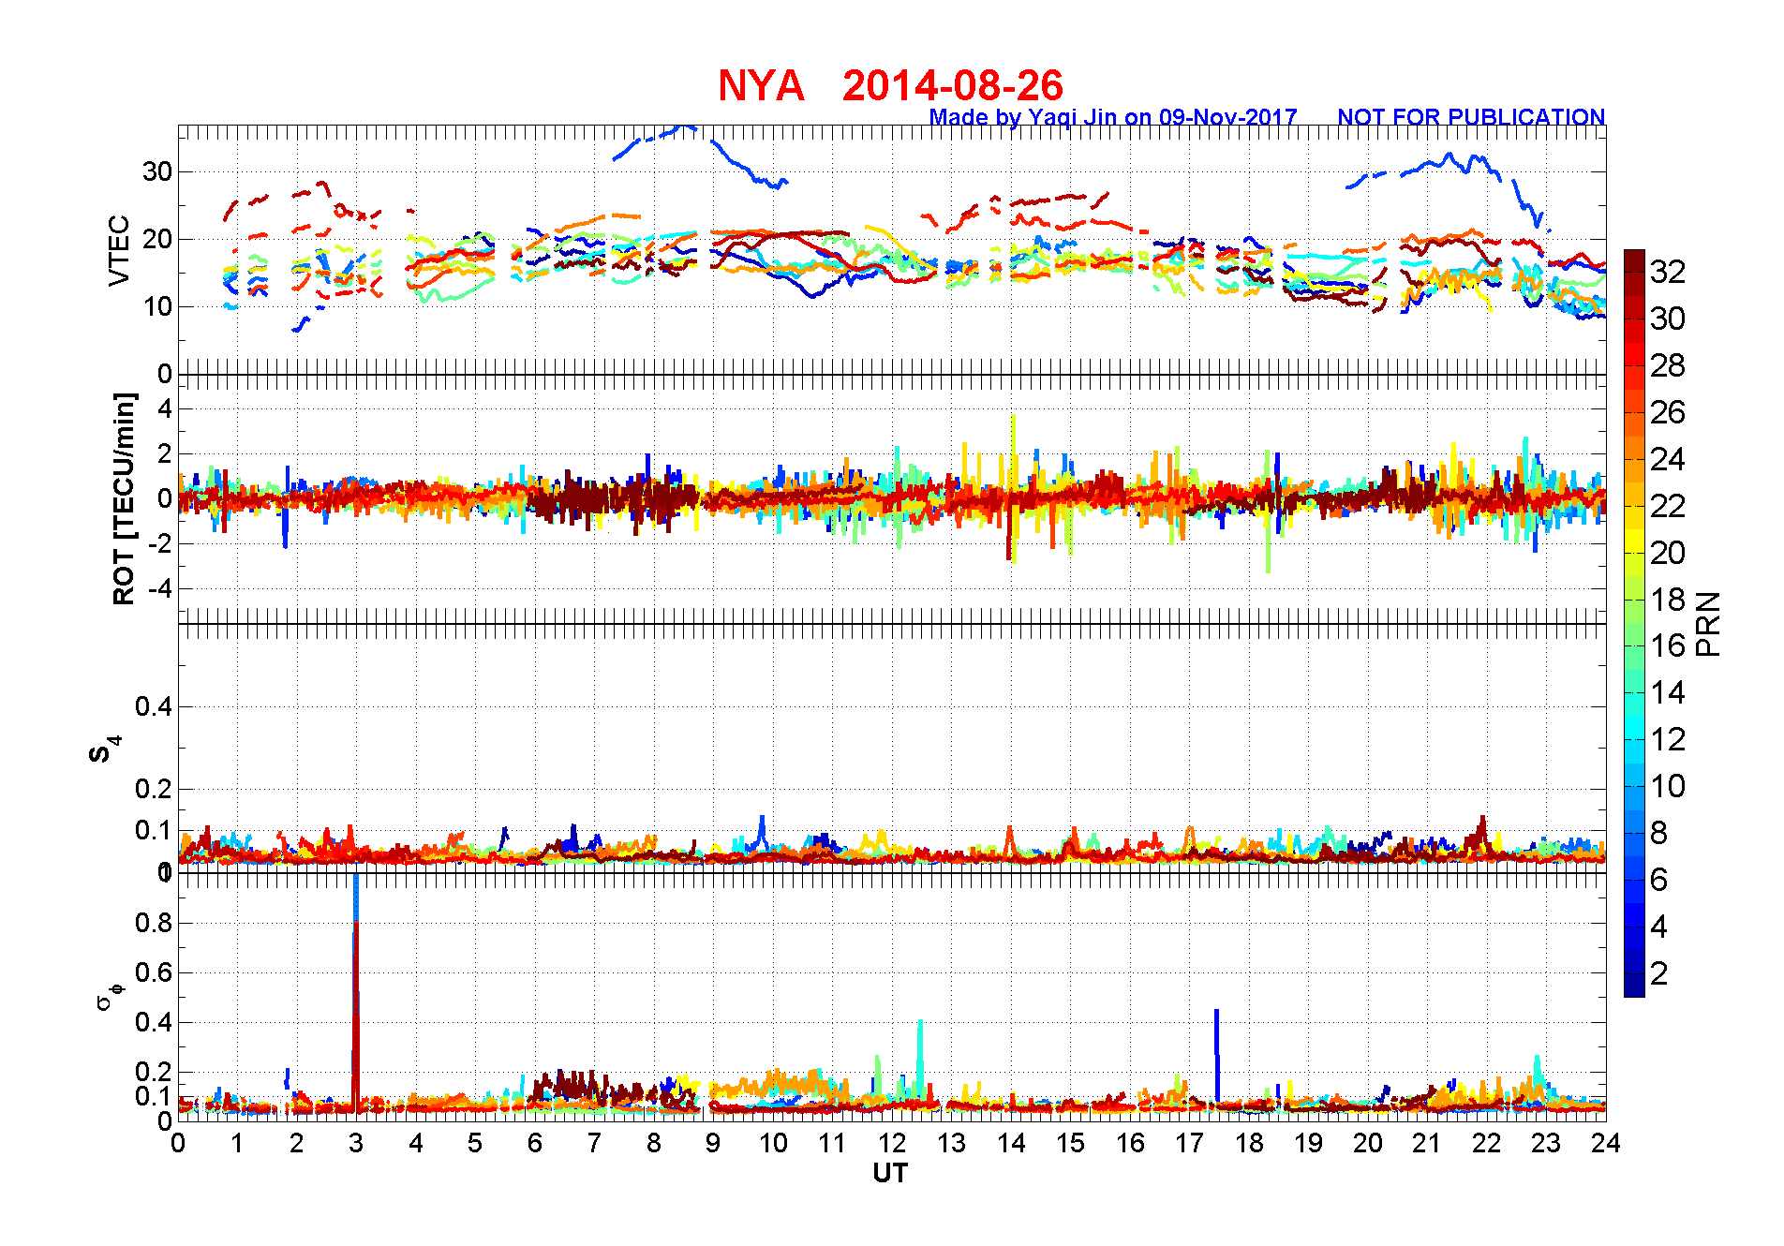This screenshot has width=1784, height=1246.
Task: Click colorbar tick value 10
Action: (1668, 786)
